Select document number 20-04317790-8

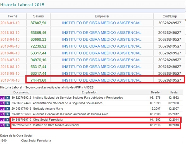(21, 109)
